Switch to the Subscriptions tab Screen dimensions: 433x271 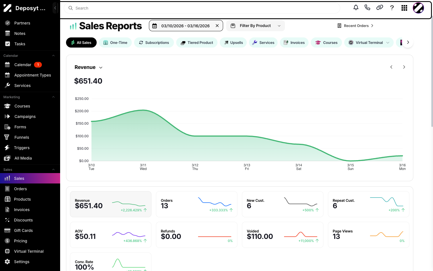[x=154, y=42]
